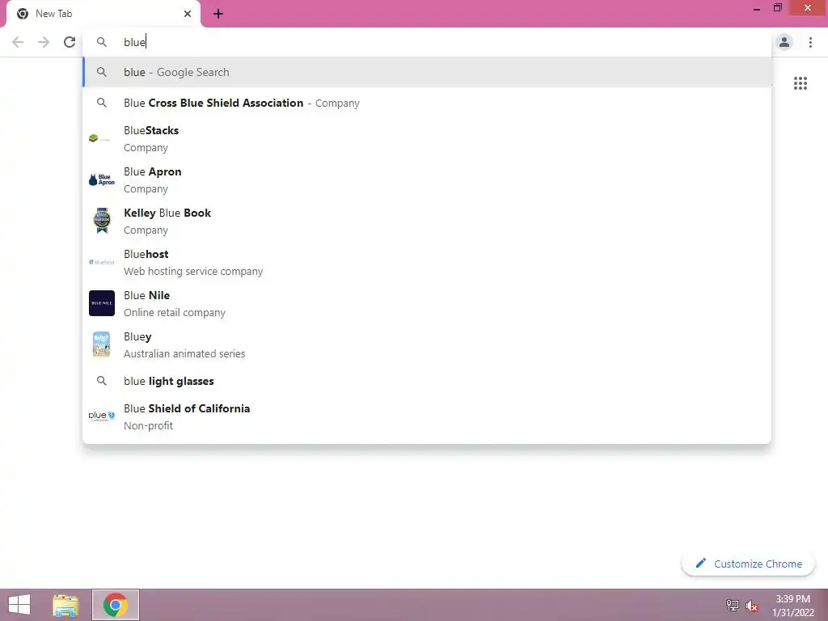828x621 pixels.
Task: Select the Blue Apron suggestion
Action: [x=427, y=180]
